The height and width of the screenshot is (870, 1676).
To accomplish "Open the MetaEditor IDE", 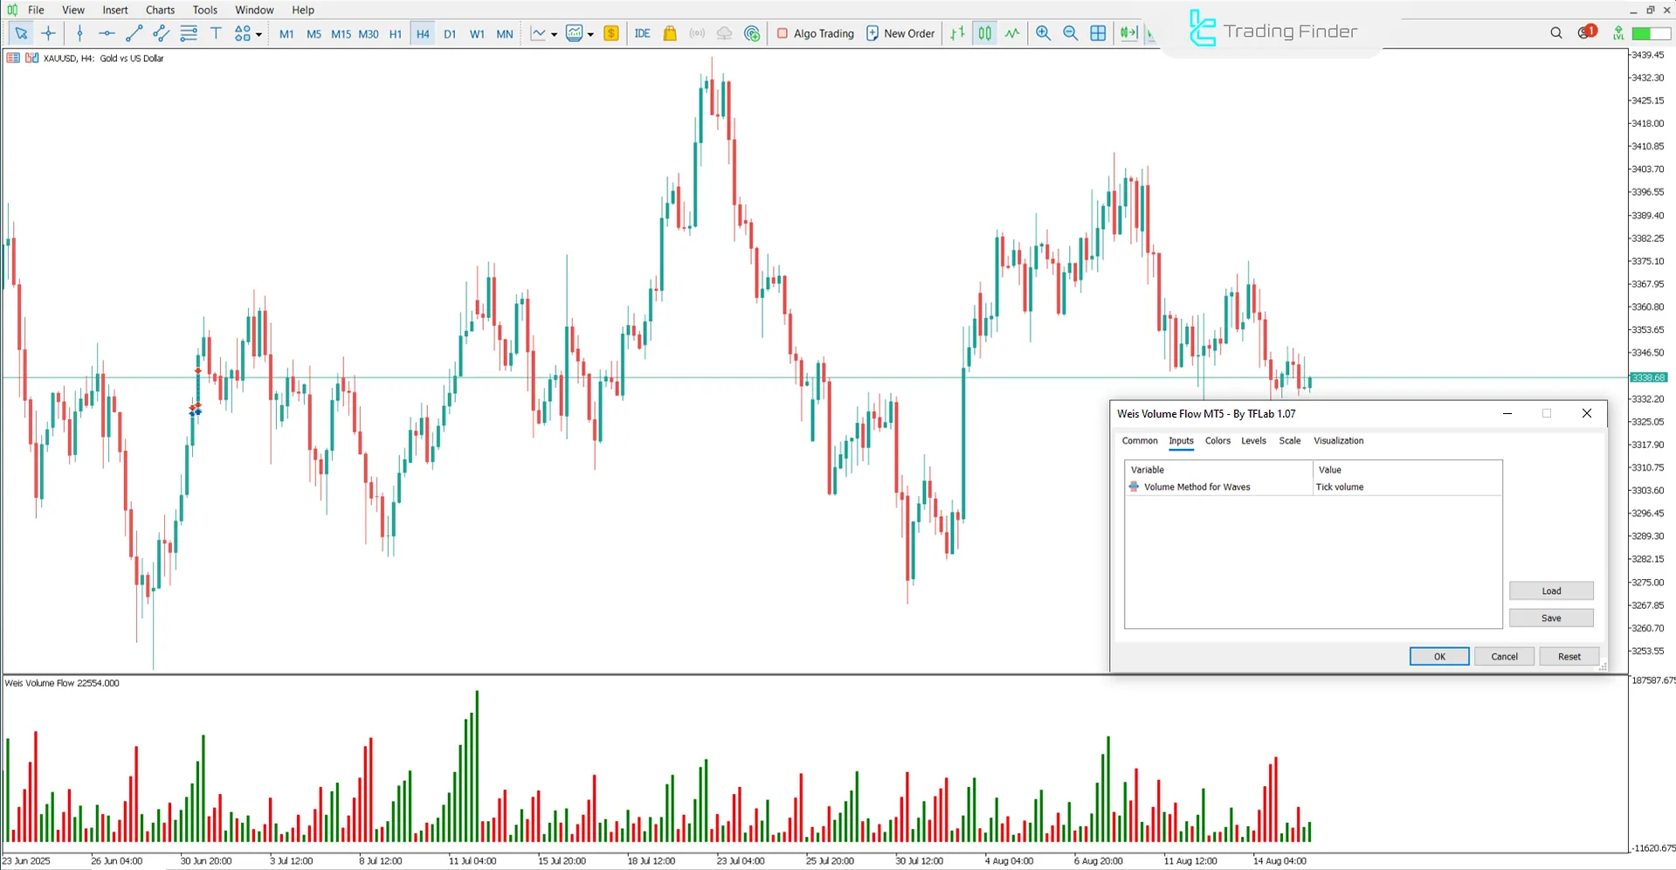I will point(643,33).
